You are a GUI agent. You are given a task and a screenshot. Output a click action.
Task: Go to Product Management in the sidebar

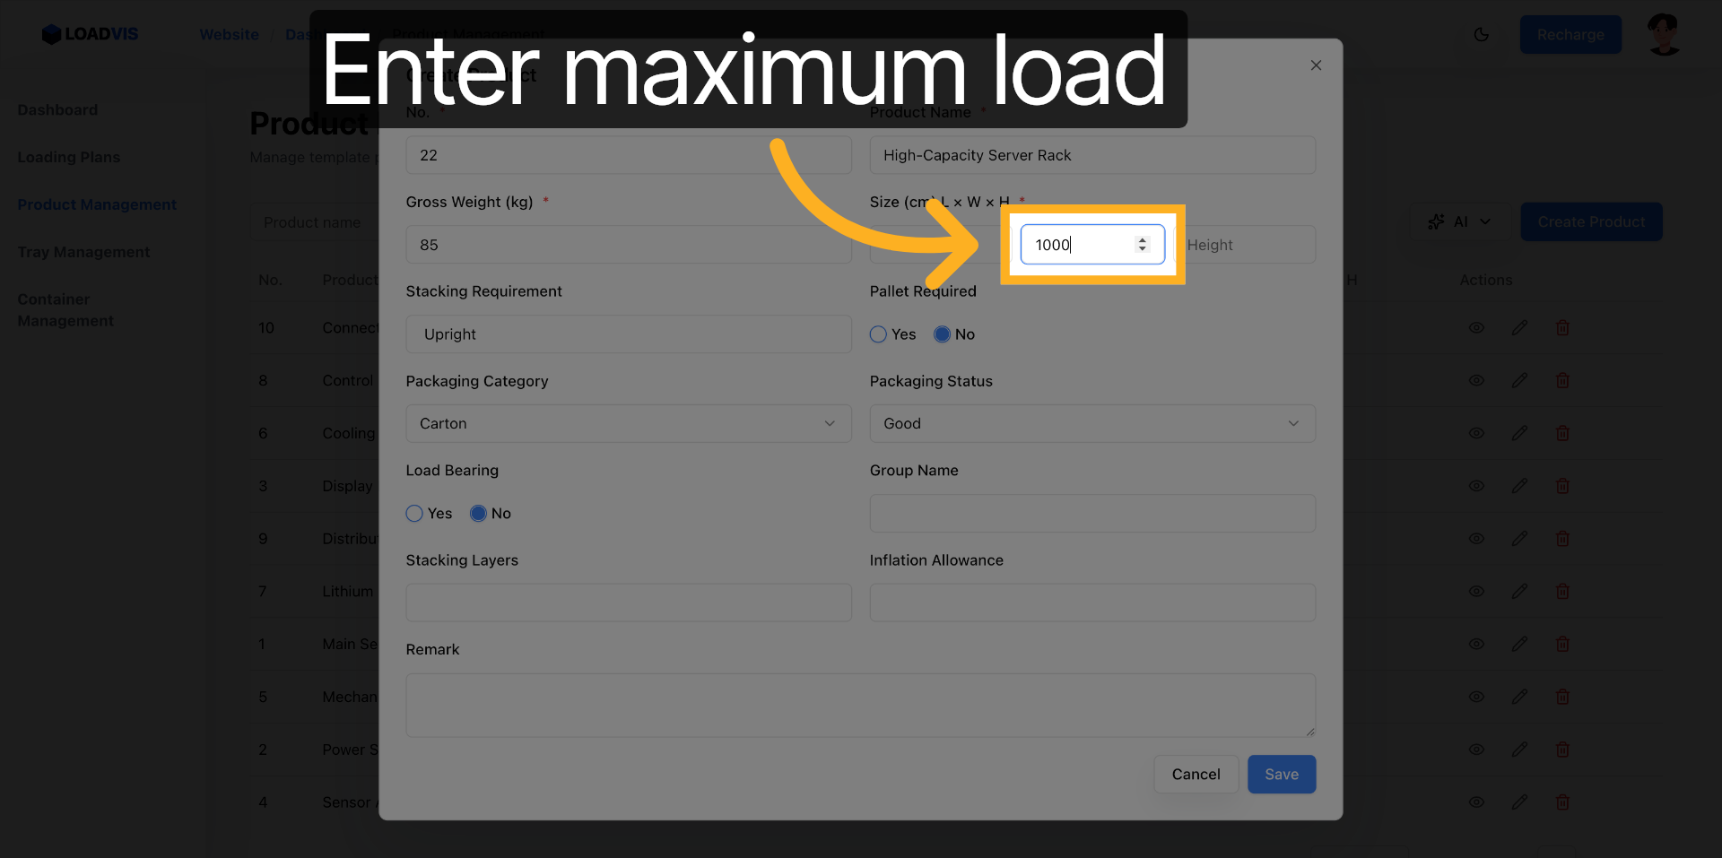[x=97, y=204]
